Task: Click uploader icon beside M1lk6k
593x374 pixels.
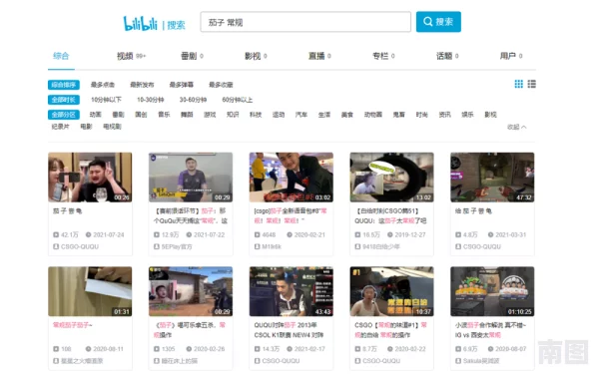Action: [258, 246]
